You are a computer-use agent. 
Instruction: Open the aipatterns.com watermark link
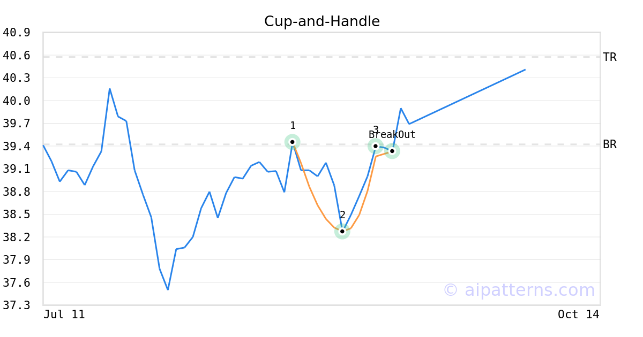pos(519,290)
